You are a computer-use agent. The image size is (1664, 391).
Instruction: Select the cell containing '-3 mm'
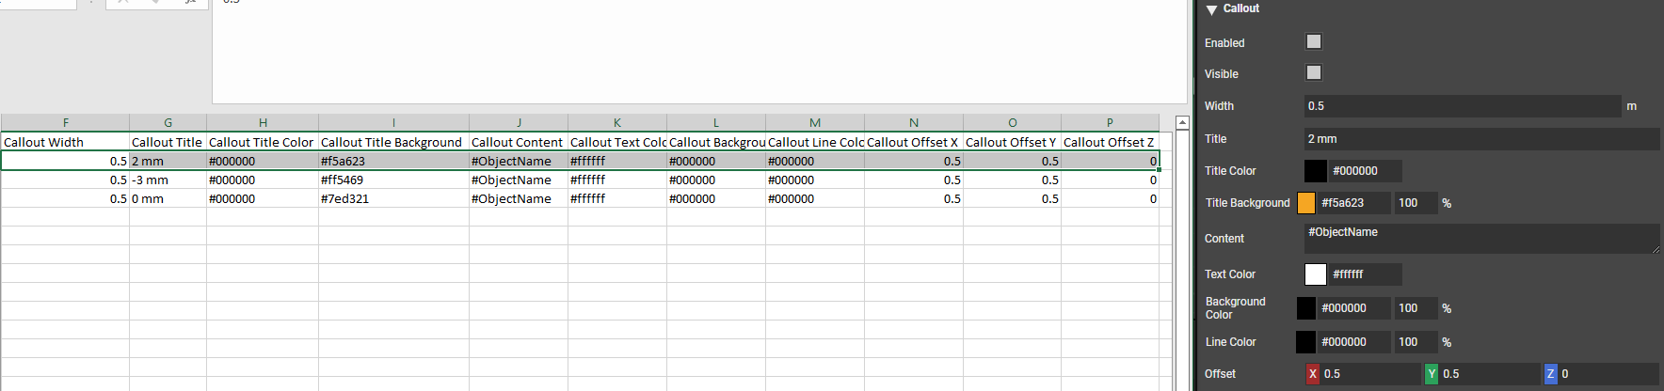168,180
